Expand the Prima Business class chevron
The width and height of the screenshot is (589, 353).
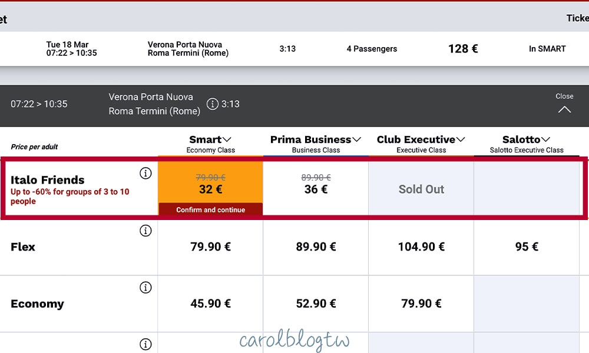357,139
